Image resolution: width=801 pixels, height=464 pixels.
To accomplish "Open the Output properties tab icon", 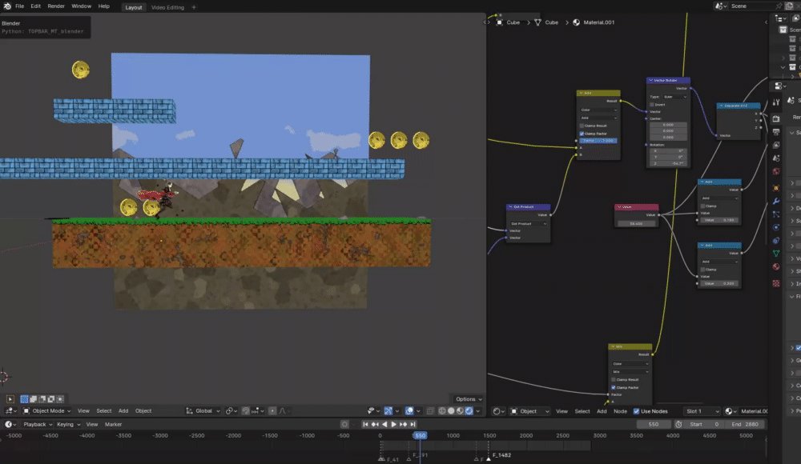I will coord(776,132).
